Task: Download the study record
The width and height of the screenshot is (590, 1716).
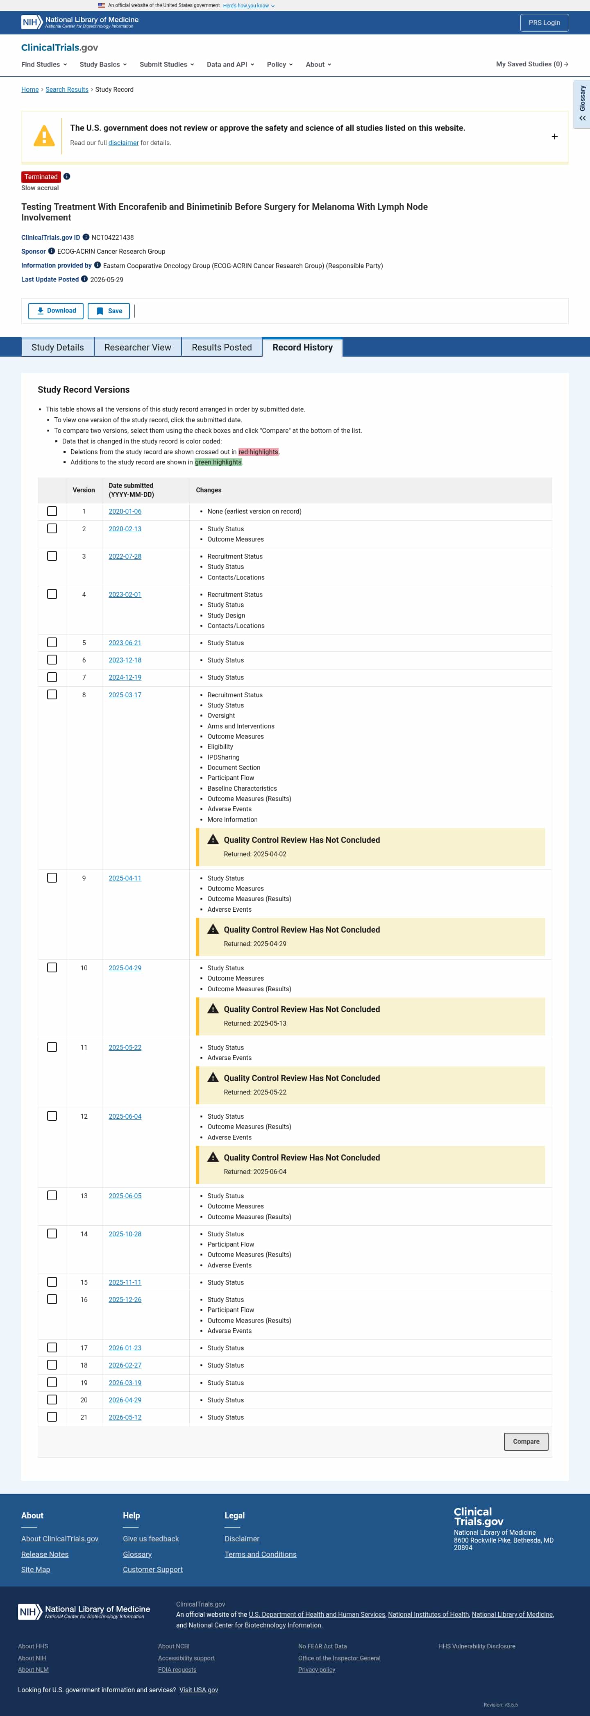Action: [x=56, y=310]
